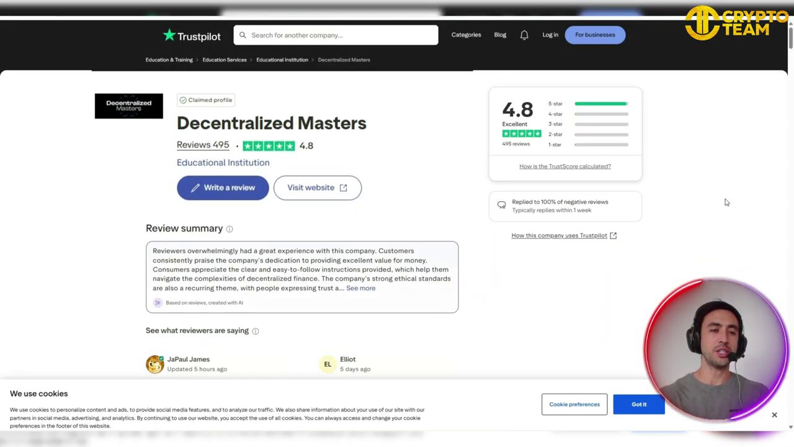Image resolution: width=794 pixels, height=447 pixels.
Task: Open the Categories menu
Action: (x=466, y=35)
